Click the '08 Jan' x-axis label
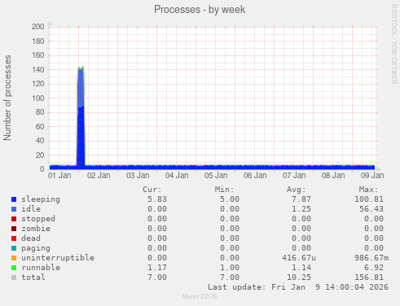The width and height of the screenshot is (400, 306). tap(333, 176)
